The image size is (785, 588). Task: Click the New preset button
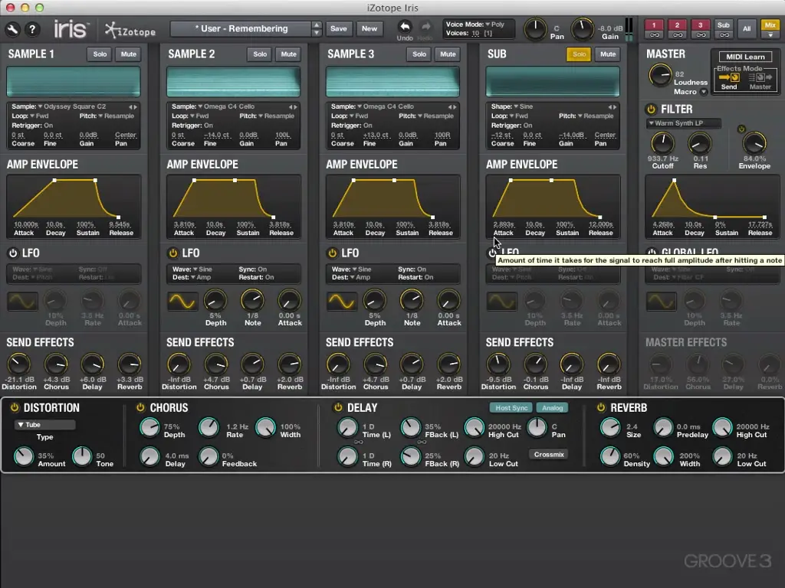370,28
